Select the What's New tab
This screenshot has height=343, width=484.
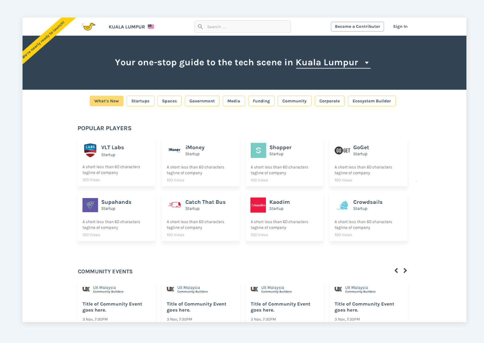[107, 101]
